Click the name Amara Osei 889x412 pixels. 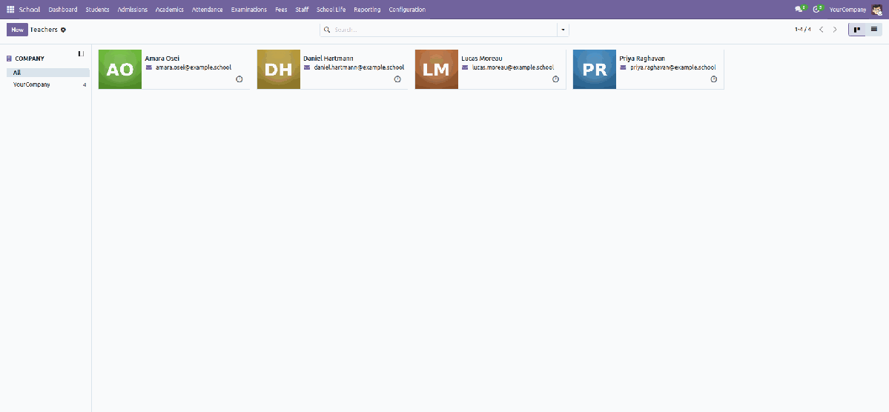tap(162, 59)
